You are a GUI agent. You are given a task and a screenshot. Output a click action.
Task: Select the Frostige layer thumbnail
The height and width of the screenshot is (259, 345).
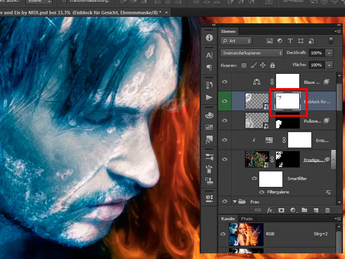[257, 159]
